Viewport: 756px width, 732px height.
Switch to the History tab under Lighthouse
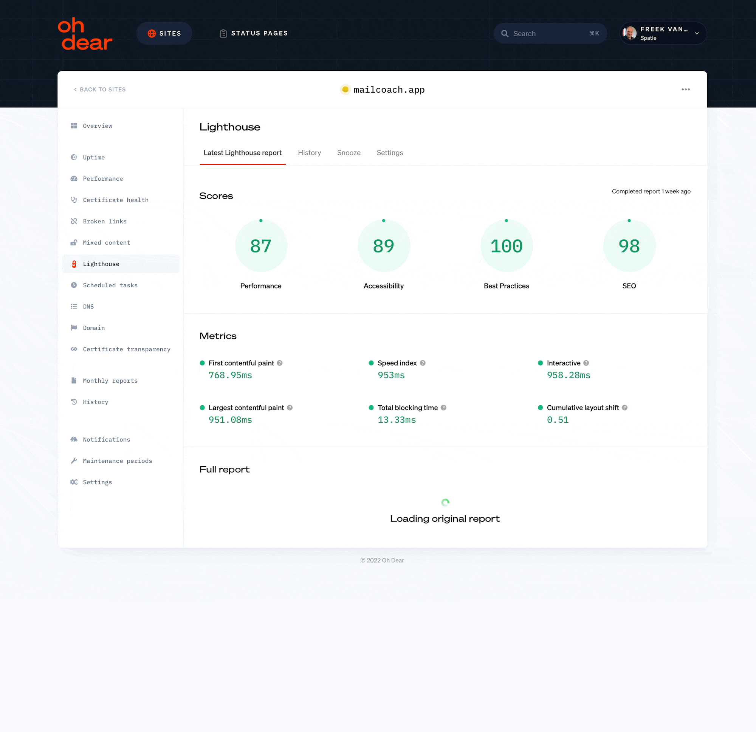[x=309, y=153]
